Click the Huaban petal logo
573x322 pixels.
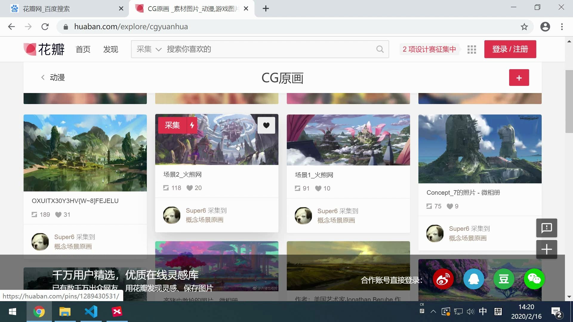pos(44,49)
